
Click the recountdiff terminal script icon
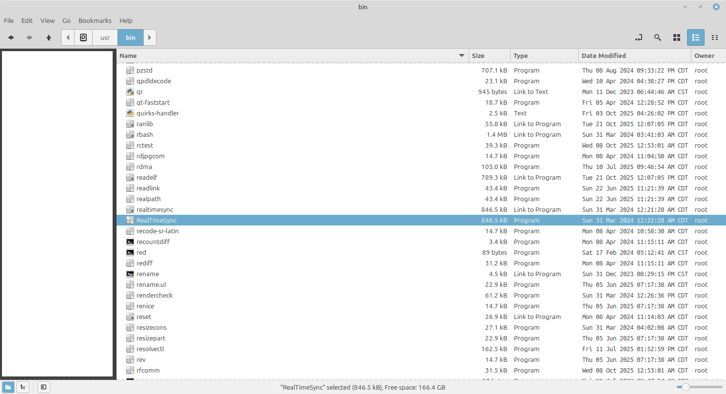130,242
